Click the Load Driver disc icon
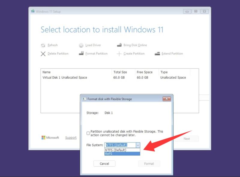Viewport: 240px width, 177px height. pos(81,45)
